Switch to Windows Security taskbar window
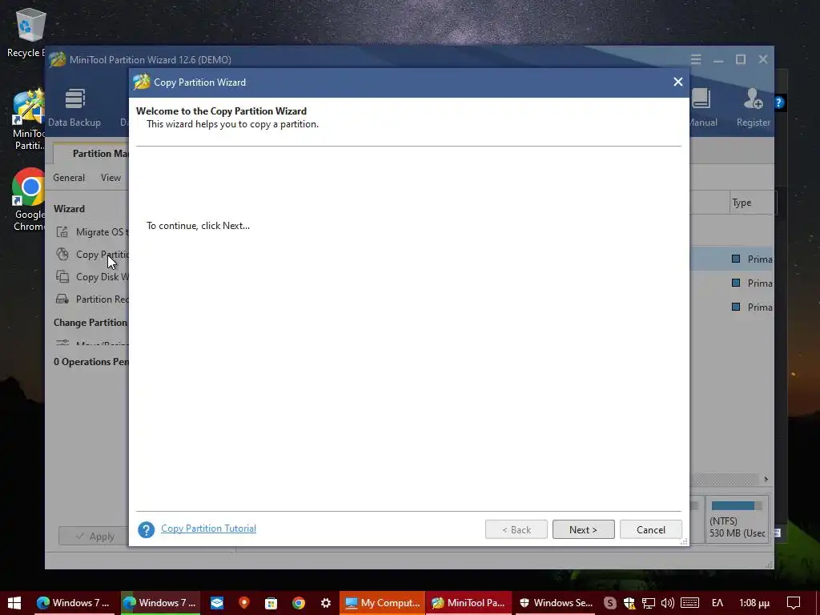 (x=555, y=603)
